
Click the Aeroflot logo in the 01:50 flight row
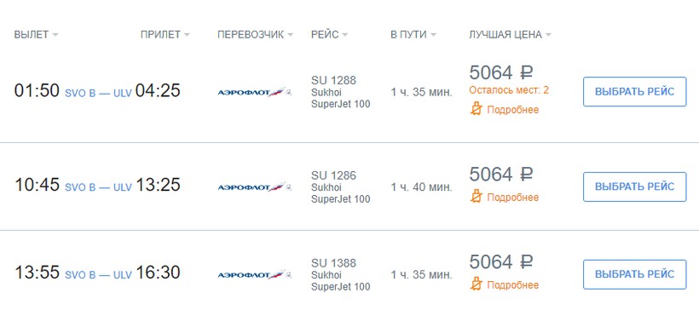(255, 92)
